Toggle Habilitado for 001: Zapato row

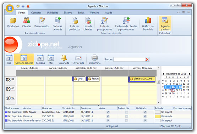pyautogui.click(x=145, y=112)
